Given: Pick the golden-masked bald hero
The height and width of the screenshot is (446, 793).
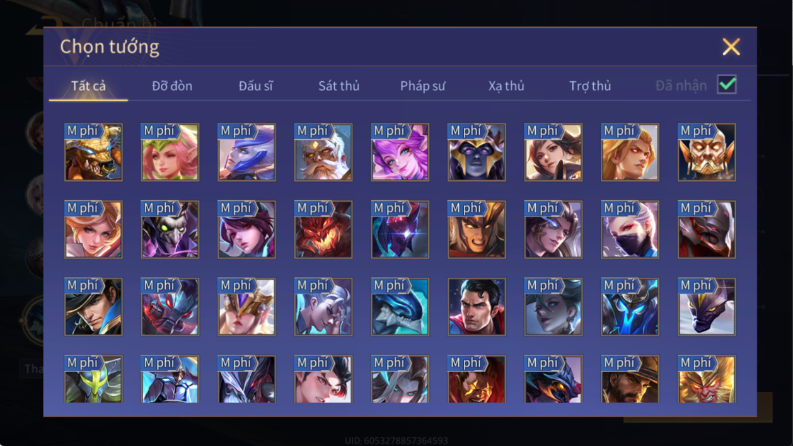Looking at the screenshot, I should click(x=707, y=152).
